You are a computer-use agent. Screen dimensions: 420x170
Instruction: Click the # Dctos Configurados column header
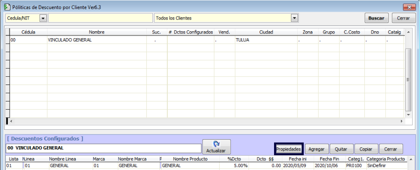[x=191, y=32]
